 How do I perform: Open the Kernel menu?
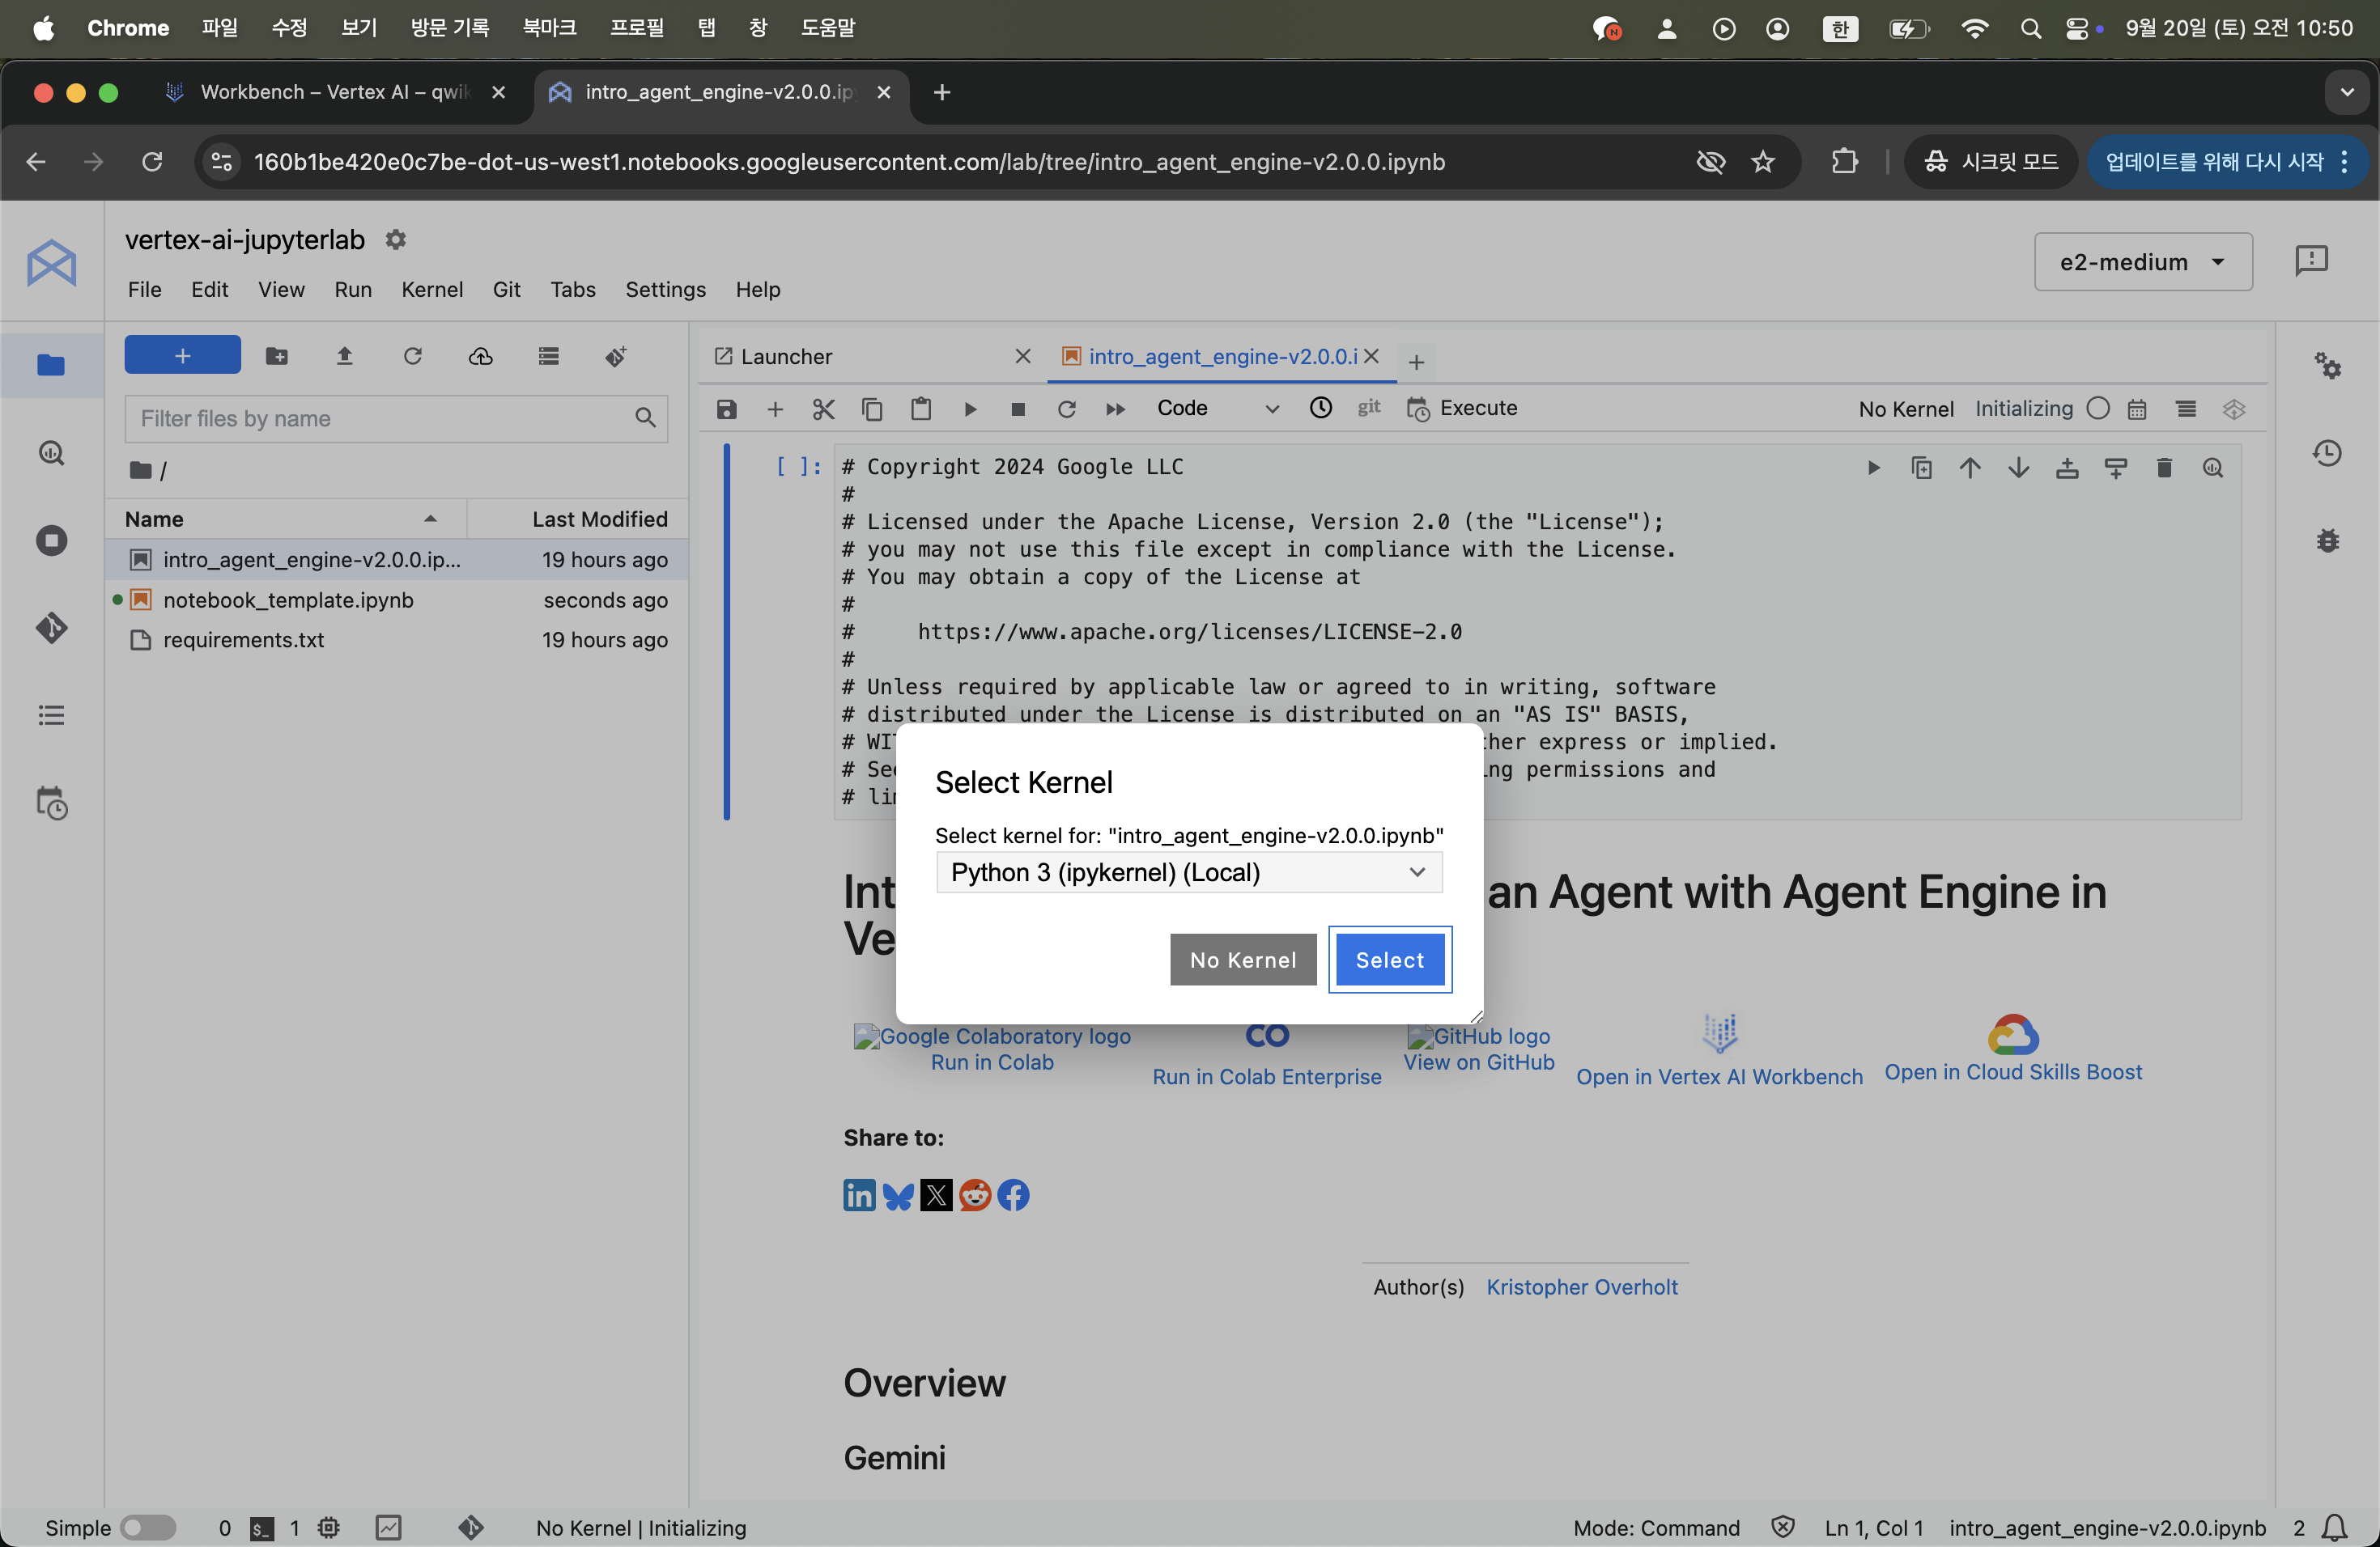pos(431,290)
